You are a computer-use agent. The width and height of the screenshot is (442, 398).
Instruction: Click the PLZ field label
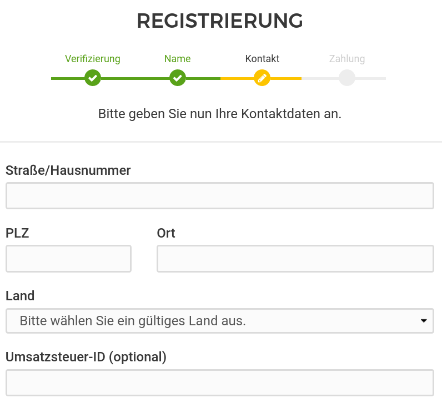coord(17,233)
